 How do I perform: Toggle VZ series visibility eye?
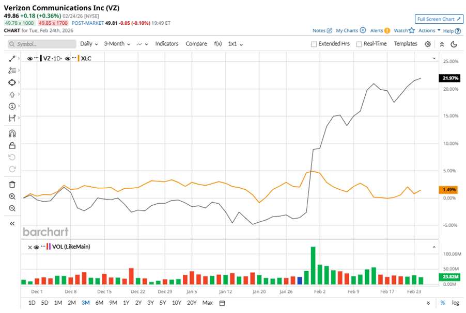point(30,58)
